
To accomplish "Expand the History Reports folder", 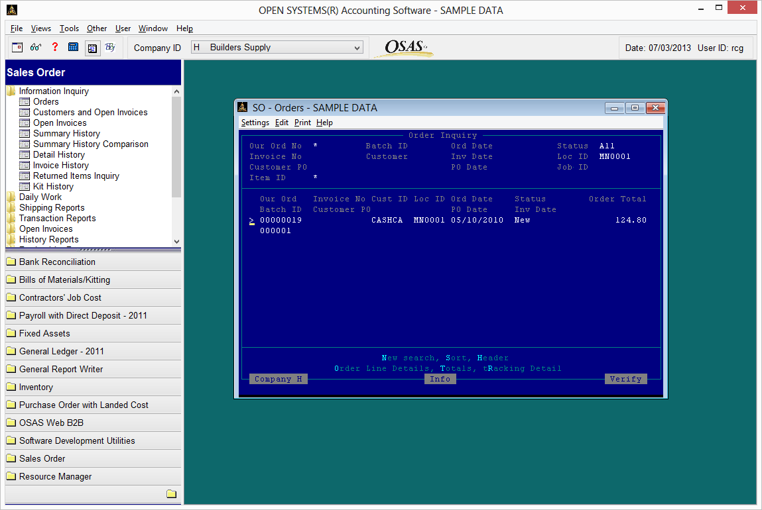I will 42,240.
